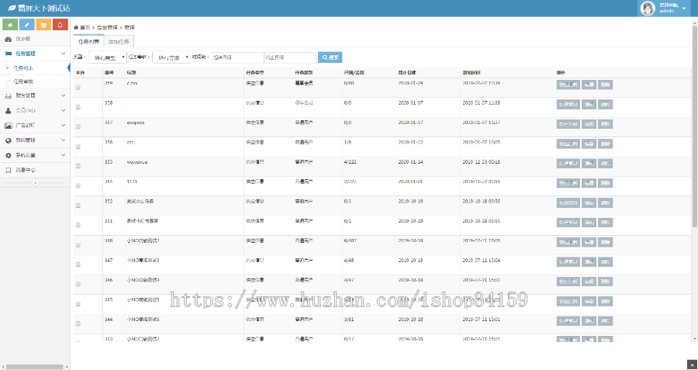Switch to the task list tab
The width and height of the screenshot is (698, 370).
tap(88, 42)
